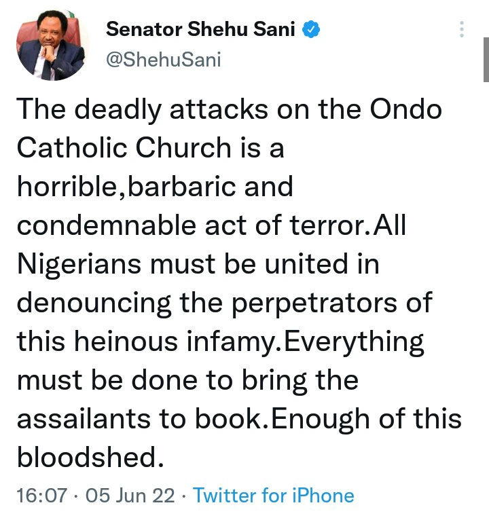Open Senator Shehu Sani's profile picture
Screen dimensions: 489x518
click(x=53, y=44)
